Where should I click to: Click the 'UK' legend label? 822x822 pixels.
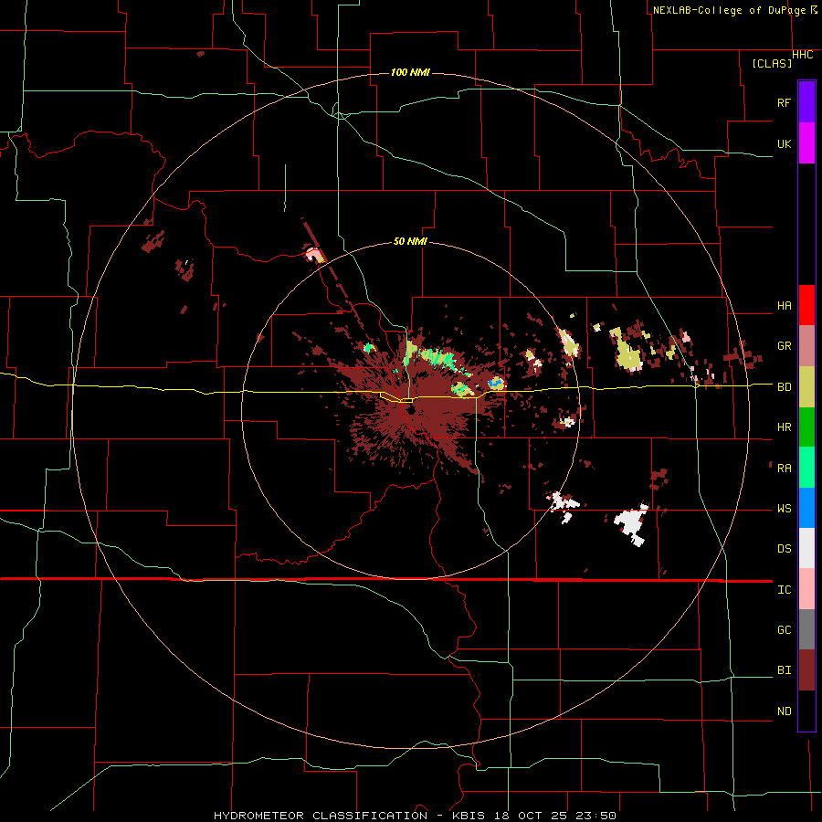coord(784,143)
